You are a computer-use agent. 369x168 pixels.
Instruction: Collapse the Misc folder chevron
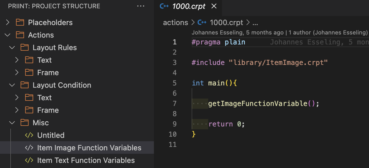(x=12, y=122)
